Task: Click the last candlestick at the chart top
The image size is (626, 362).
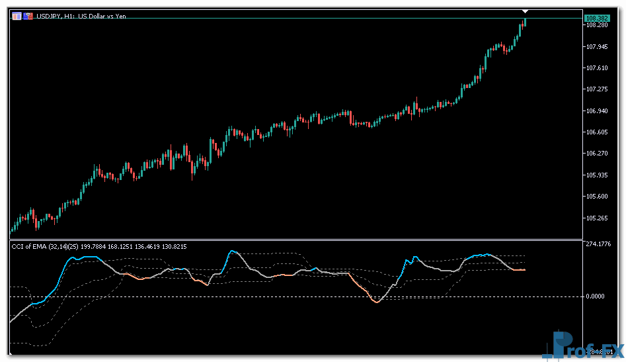Action: click(x=524, y=23)
